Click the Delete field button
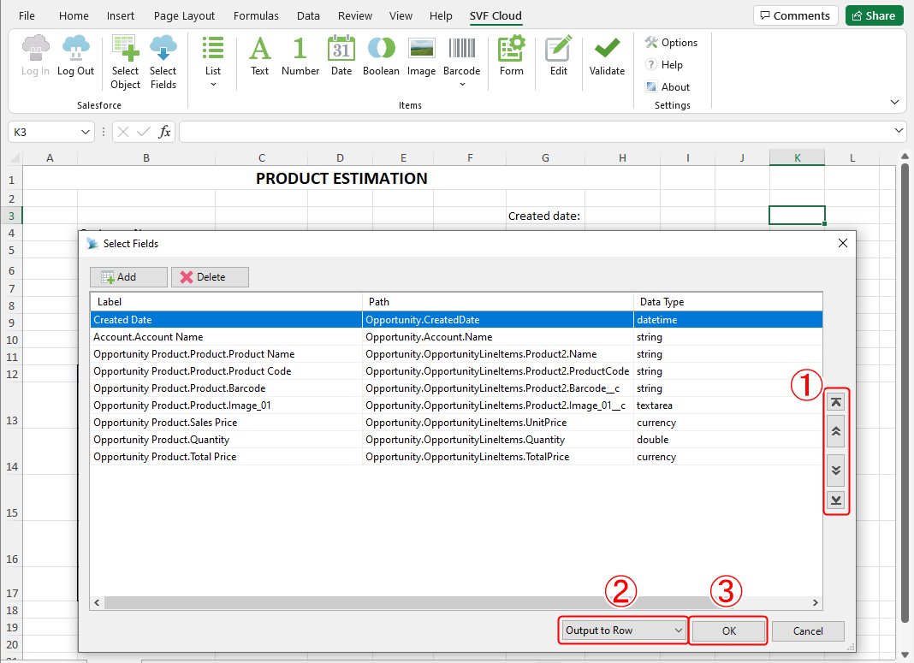The image size is (914, 663). 210,277
